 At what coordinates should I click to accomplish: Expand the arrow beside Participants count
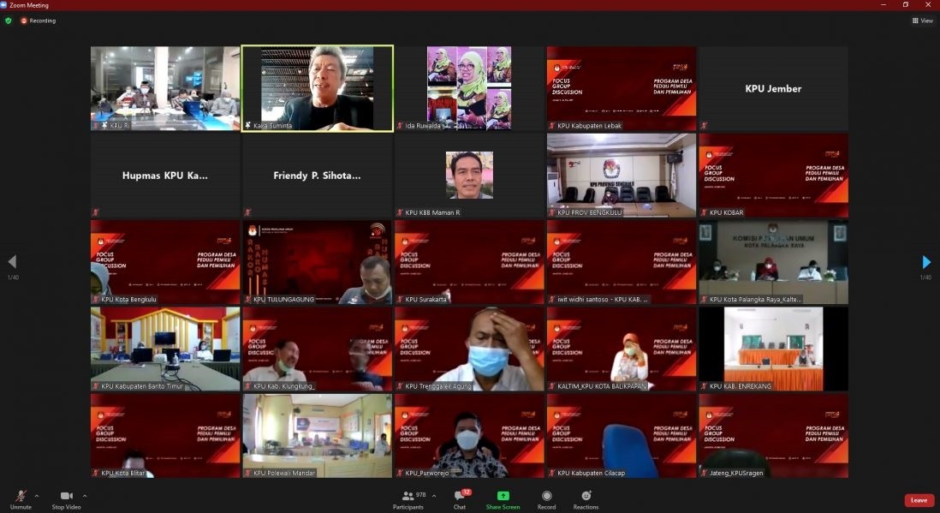[433, 495]
